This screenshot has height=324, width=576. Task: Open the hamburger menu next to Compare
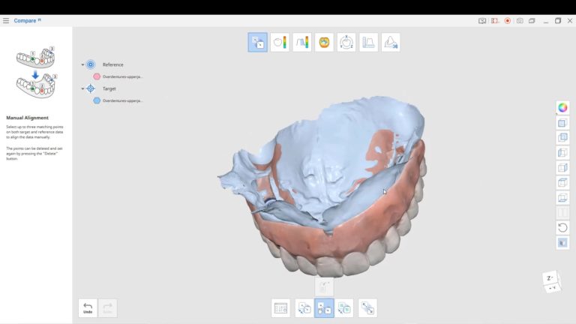pyautogui.click(x=6, y=20)
